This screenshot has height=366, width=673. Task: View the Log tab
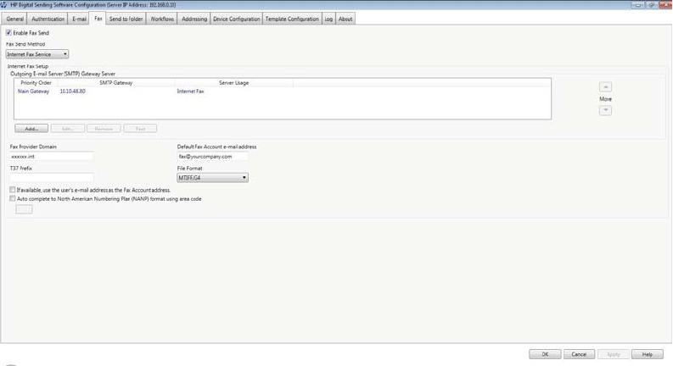coord(328,19)
